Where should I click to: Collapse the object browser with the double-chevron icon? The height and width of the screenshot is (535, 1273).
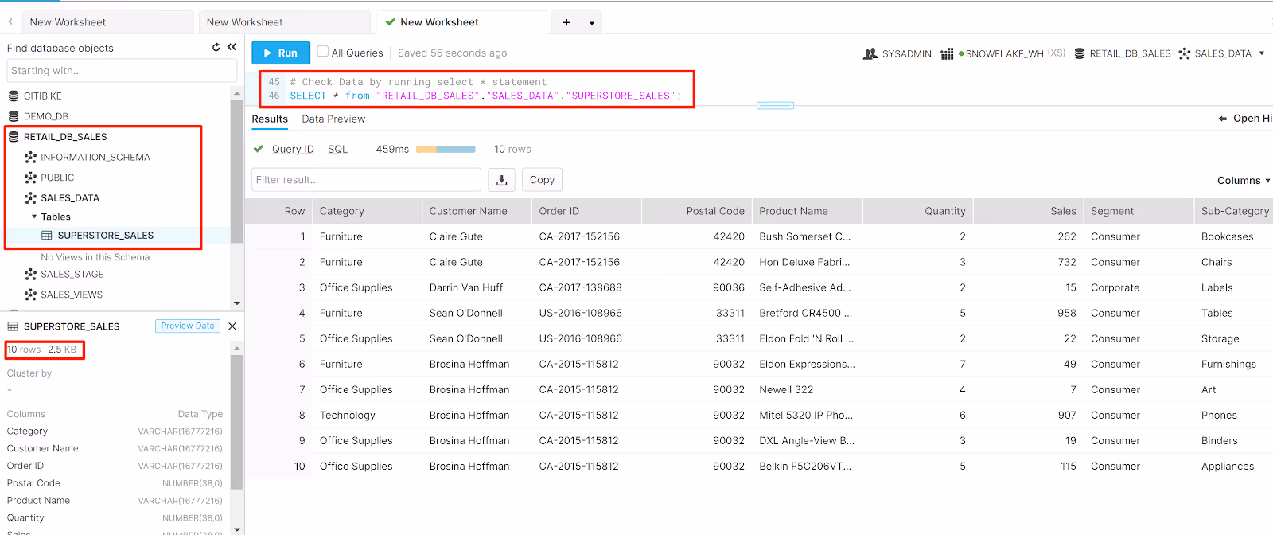232,48
